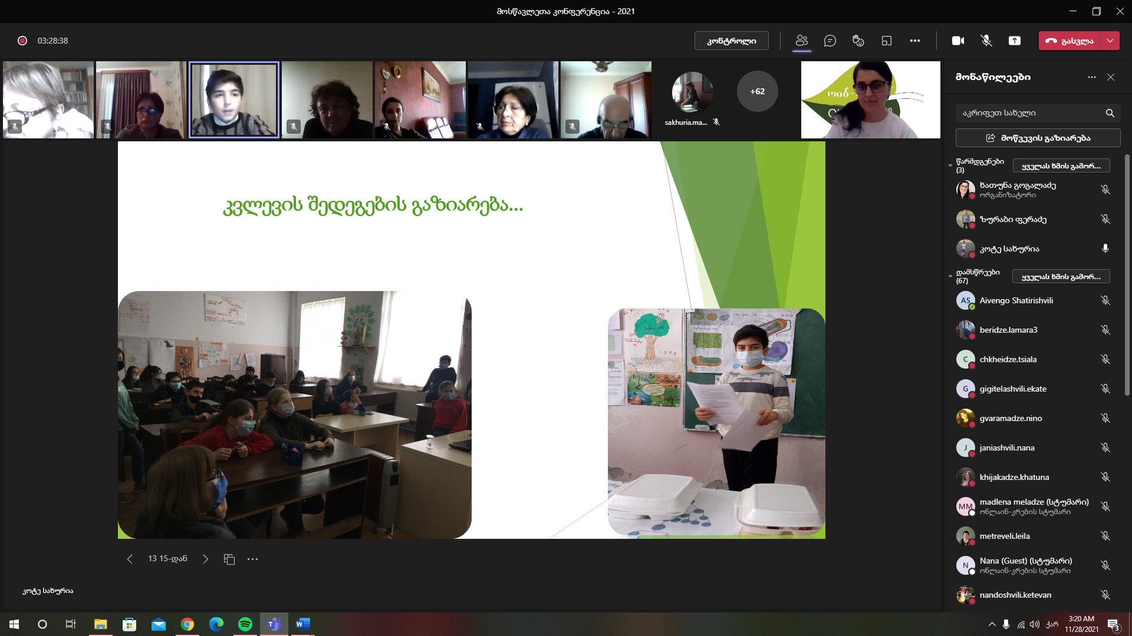
Task: Collapse the attendees (67) section
Action: [x=950, y=276]
